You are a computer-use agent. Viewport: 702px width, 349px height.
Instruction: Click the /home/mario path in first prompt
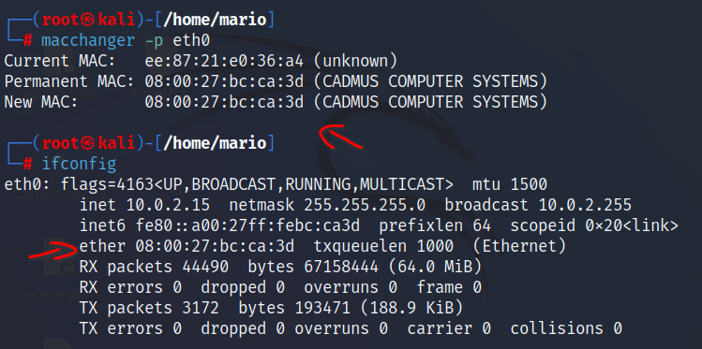click(x=215, y=20)
